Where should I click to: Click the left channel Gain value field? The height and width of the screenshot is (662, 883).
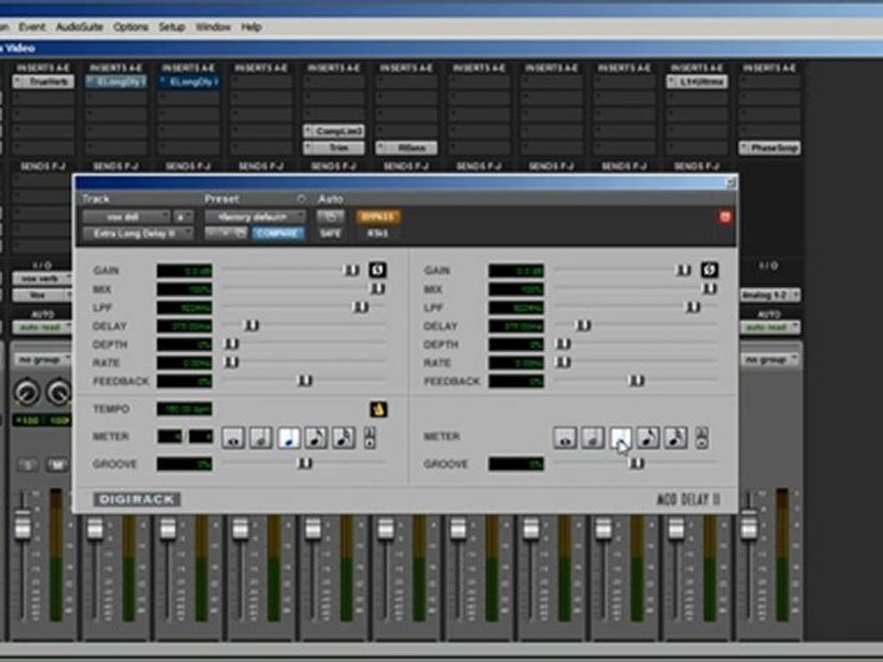click(185, 270)
